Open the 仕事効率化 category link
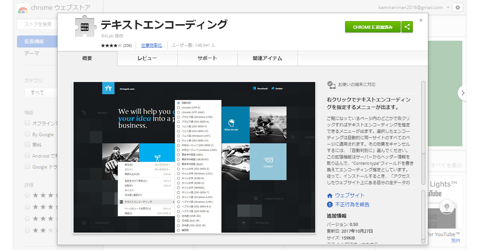The image size is (485, 250). [151, 45]
